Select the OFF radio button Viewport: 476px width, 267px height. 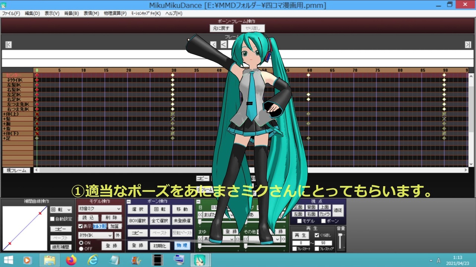pyautogui.click(x=81, y=248)
